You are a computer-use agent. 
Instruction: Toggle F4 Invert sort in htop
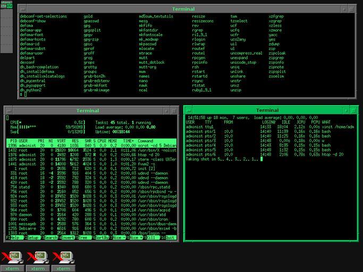click(x=68, y=239)
